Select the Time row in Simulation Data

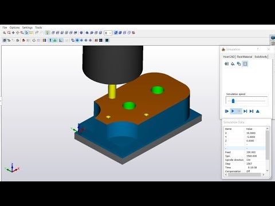(x=245, y=168)
